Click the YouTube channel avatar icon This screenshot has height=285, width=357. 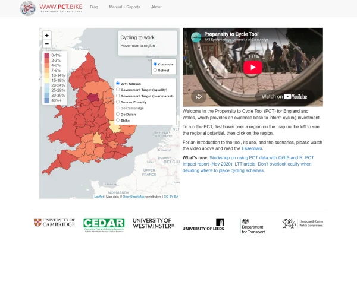pos(196,37)
